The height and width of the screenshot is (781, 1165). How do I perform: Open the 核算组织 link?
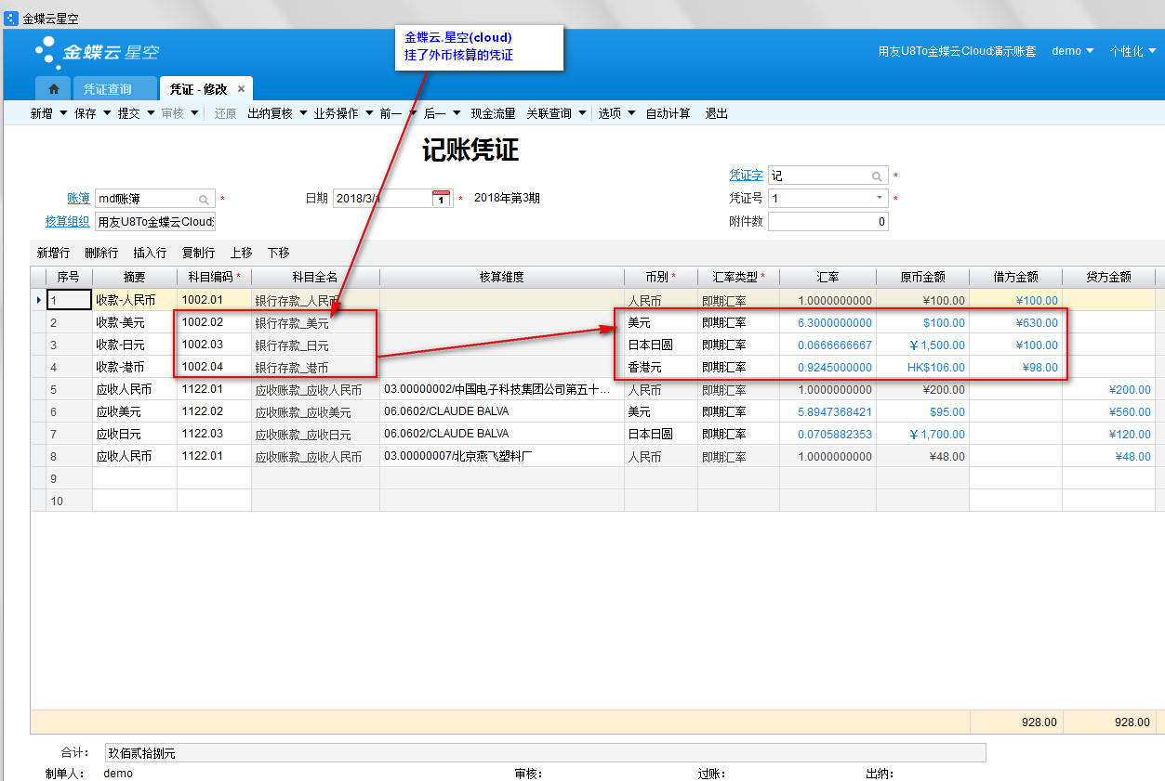click(67, 221)
